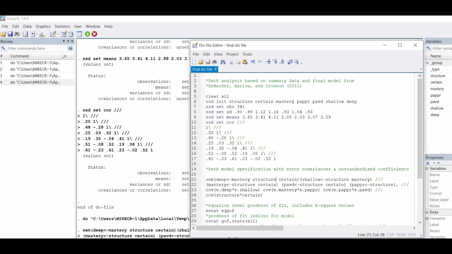Toggle auto-hide pin on Review panel
452x254 pixels.
68,41
